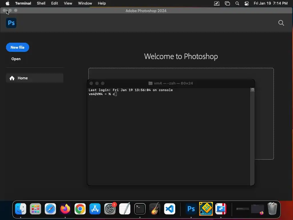Select Home in Photoshop sidebar

35,78
